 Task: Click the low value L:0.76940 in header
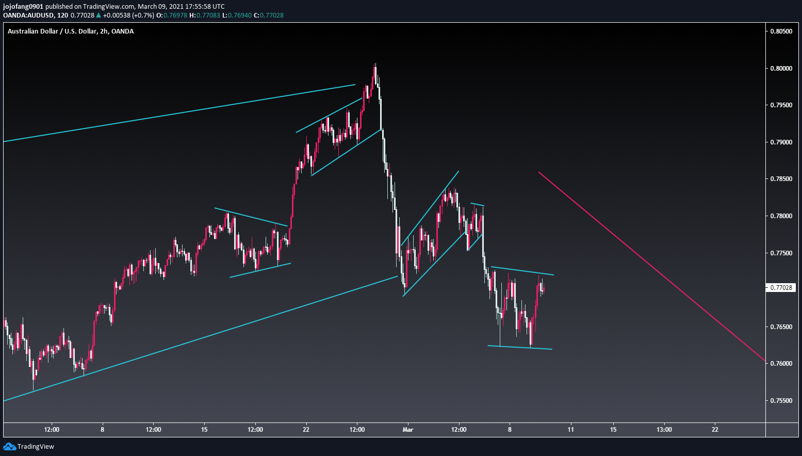point(237,15)
